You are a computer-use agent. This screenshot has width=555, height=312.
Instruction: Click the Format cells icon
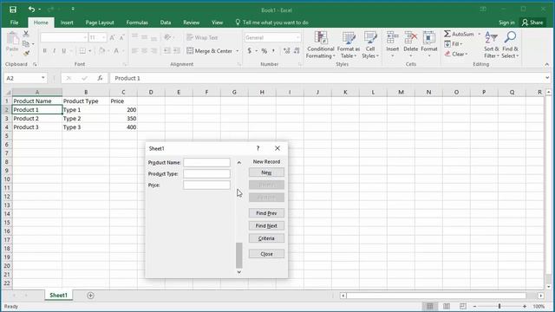click(x=429, y=38)
